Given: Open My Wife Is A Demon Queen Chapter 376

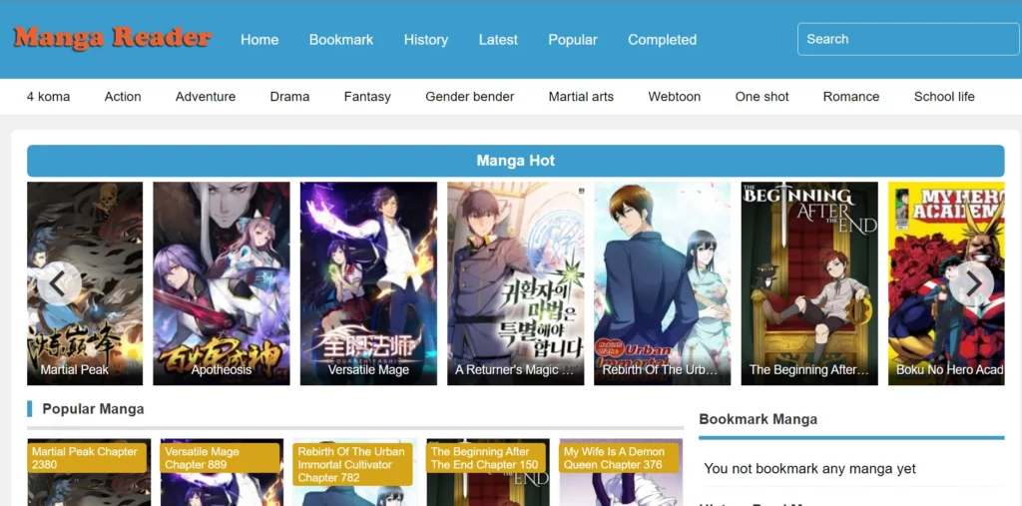Looking at the screenshot, I should [x=619, y=458].
